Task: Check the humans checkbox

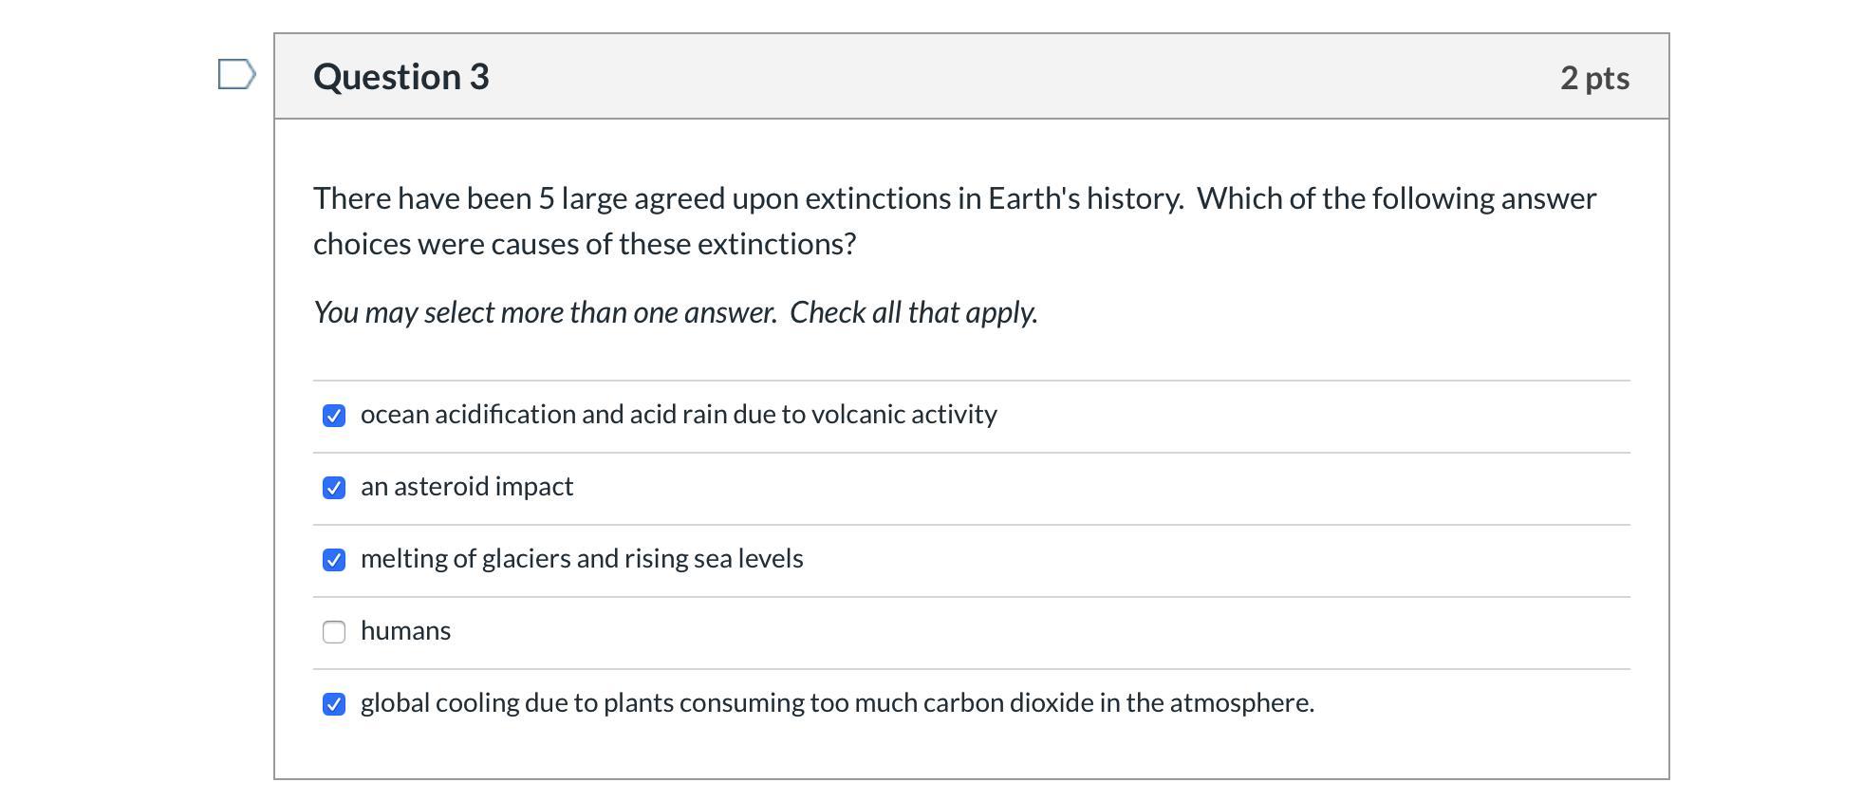Action: click(334, 632)
